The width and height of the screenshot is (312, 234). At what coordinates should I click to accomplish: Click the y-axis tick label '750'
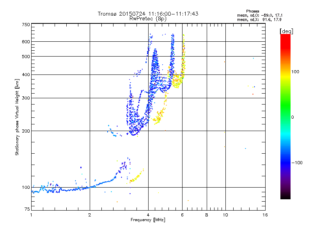(x=26, y=25)
